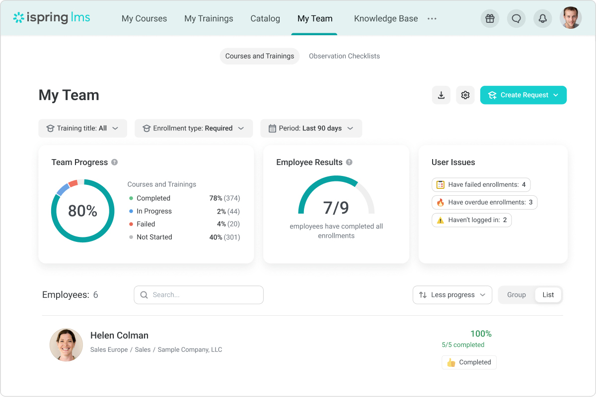Screen dimensions: 596x397
Task: Open the My Team settings gear
Action: (465, 95)
